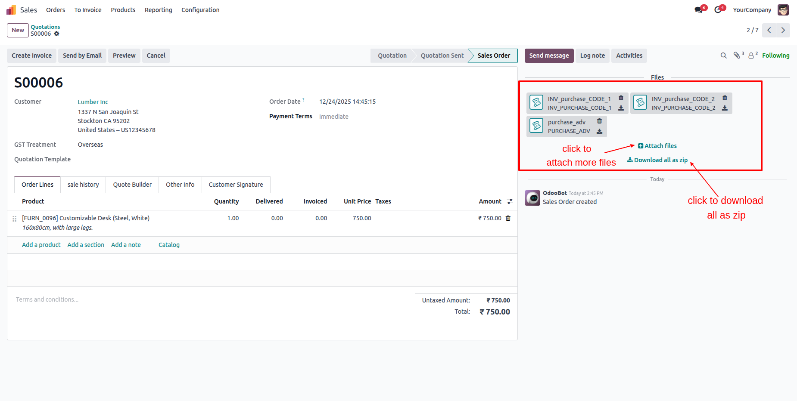Viewport: 797px width, 401px height.
Task: Open the YourCompany company switcher
Action: tap(752, 10)
